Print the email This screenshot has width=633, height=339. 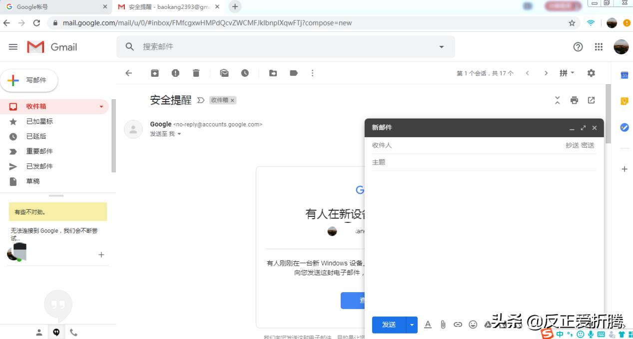574,100
